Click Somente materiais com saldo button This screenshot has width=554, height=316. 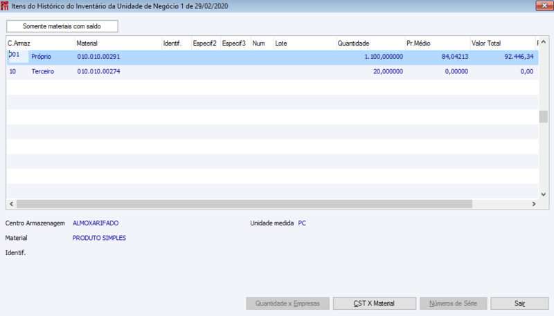tap(62, 26)
